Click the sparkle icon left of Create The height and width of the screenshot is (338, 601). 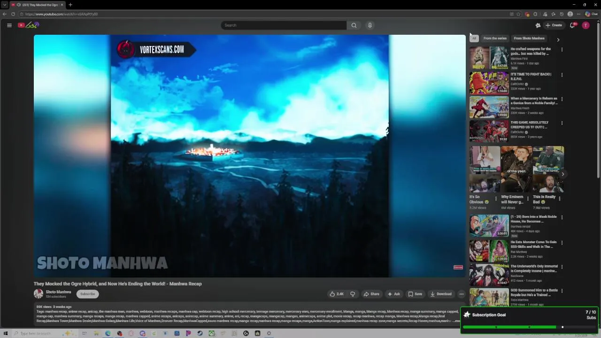538,25
